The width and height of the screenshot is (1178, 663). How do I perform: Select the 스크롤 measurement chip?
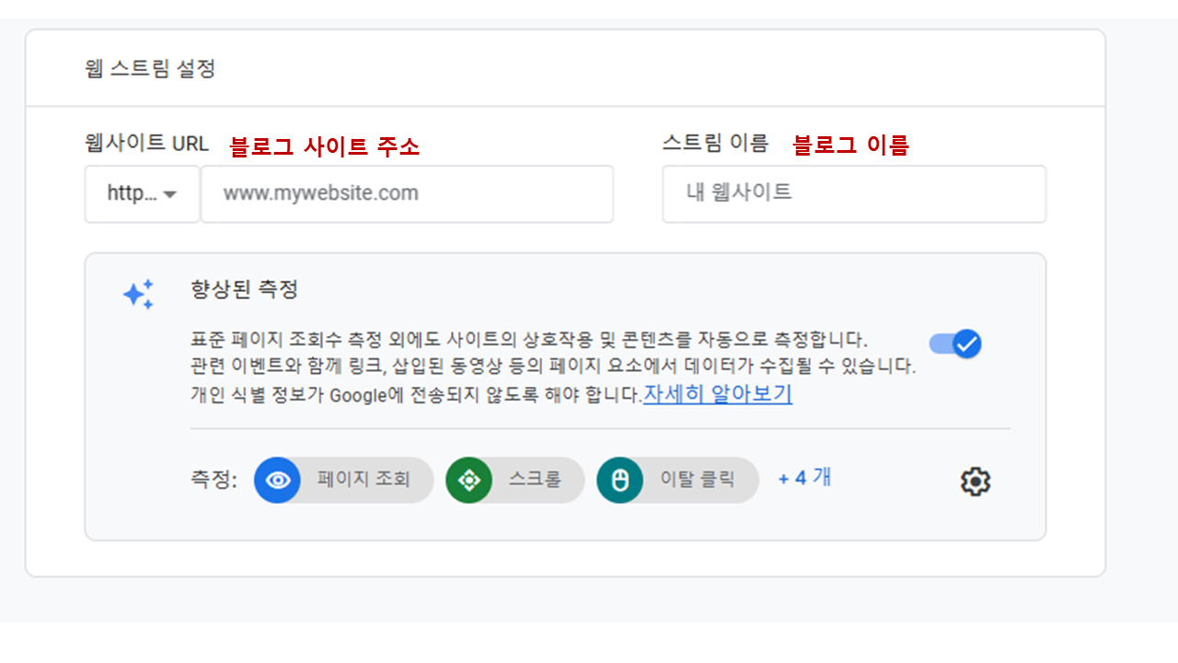[514, 480]
